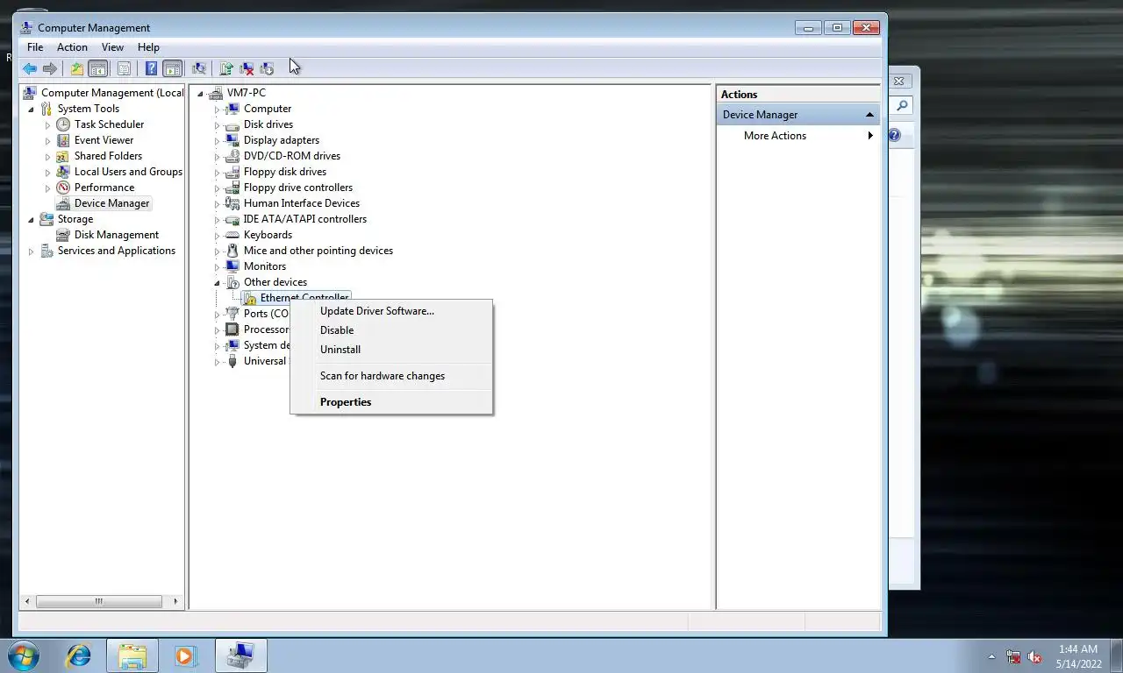1123x673 pixels.
Task: Click the blue Help question-mark toolbar icon
Action: pos(151,68)
